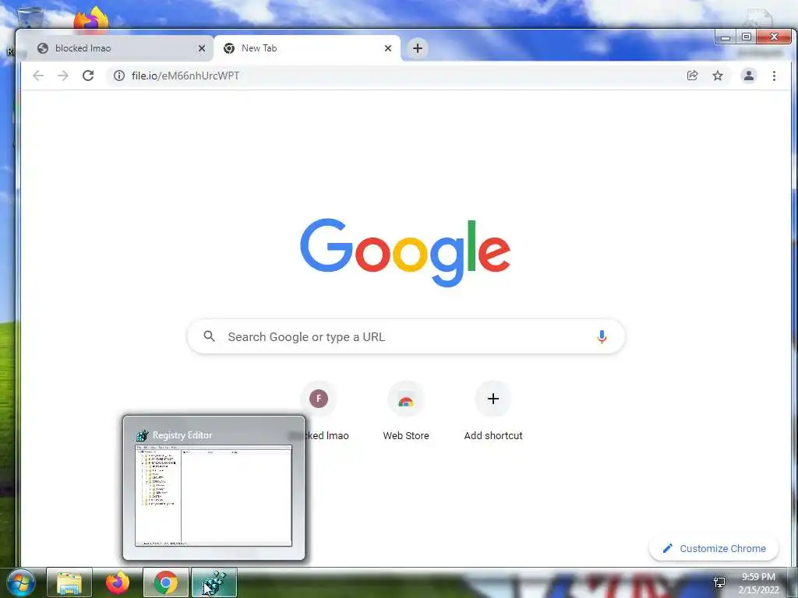This screenshot has width=798, height=598.
Task: Open the Windows Start menu orb
Action: point(20,582)
